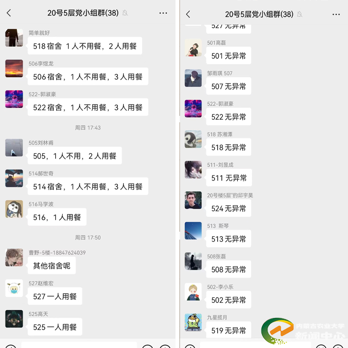
Task: Tap back arrow in left chat header
Action: point(9,13)
